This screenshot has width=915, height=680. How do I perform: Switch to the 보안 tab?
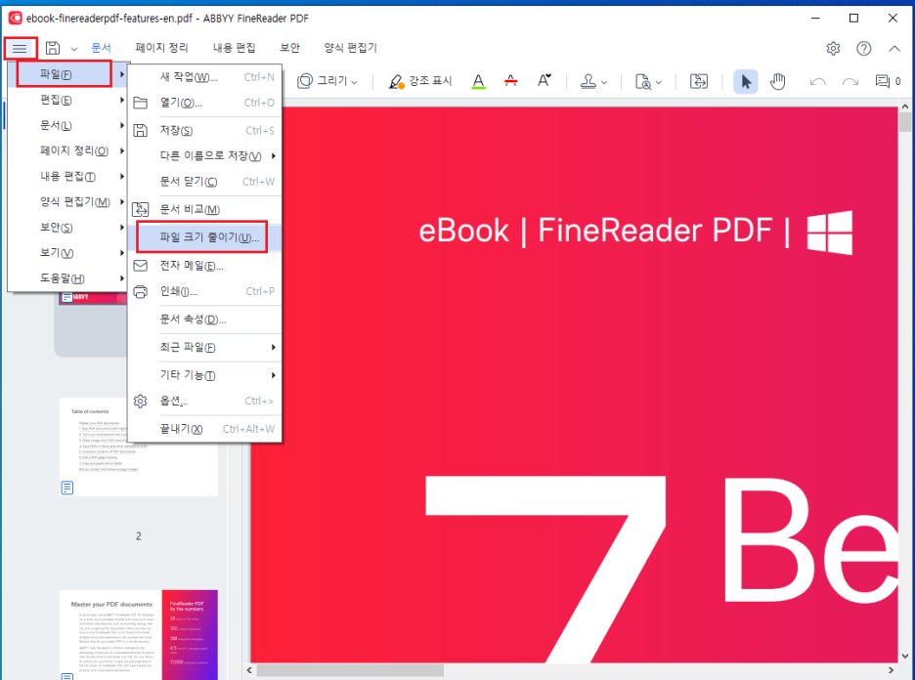point(289,48)
